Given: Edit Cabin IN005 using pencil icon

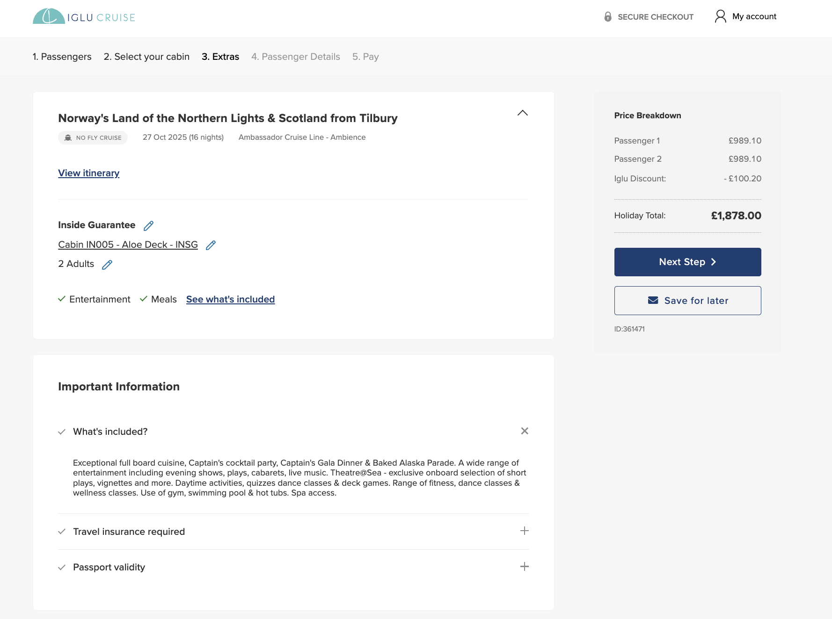Looking at the screenshot, I should [x=211, y=245].
